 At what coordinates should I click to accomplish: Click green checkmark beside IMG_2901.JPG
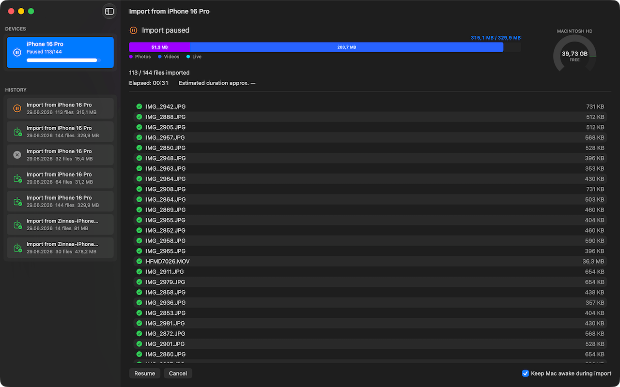139,344
